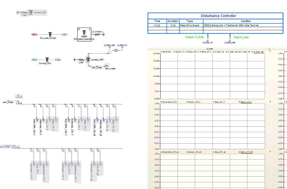
Task: Click the 'Phase AB to Ground' type cell
Action: pyautogui.click(x=189, y=25)
